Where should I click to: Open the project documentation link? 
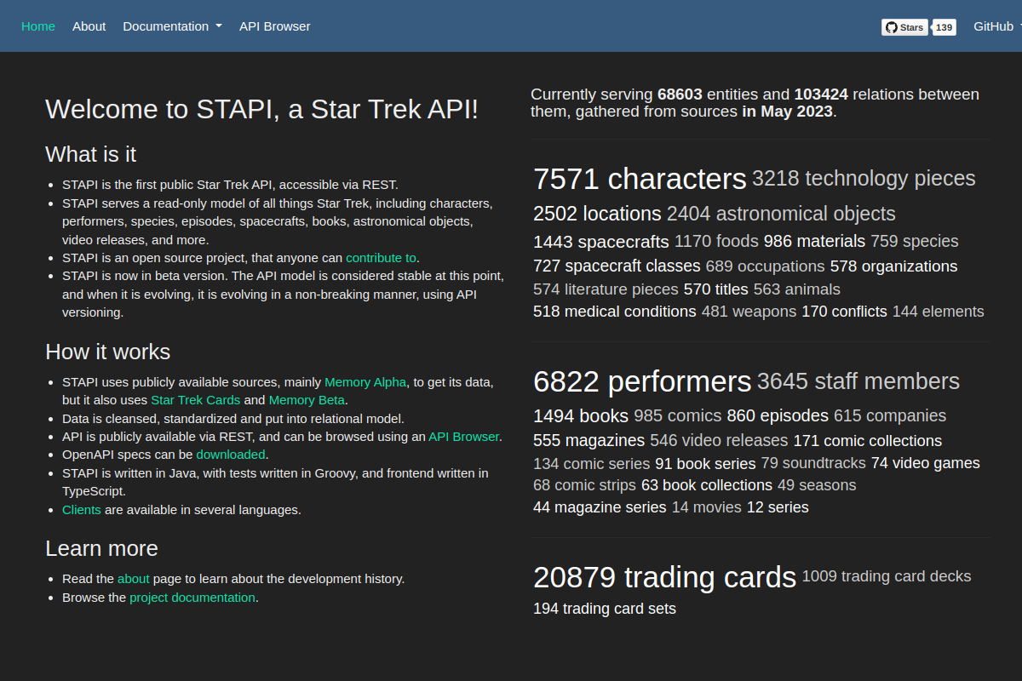192,598
